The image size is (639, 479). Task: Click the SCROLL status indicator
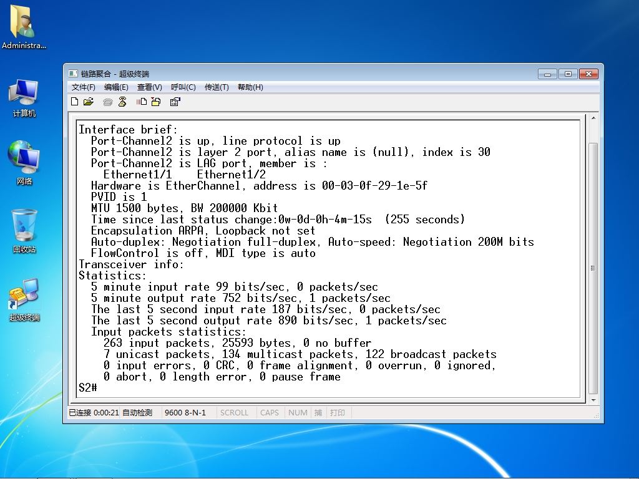(x=235, y=413)
